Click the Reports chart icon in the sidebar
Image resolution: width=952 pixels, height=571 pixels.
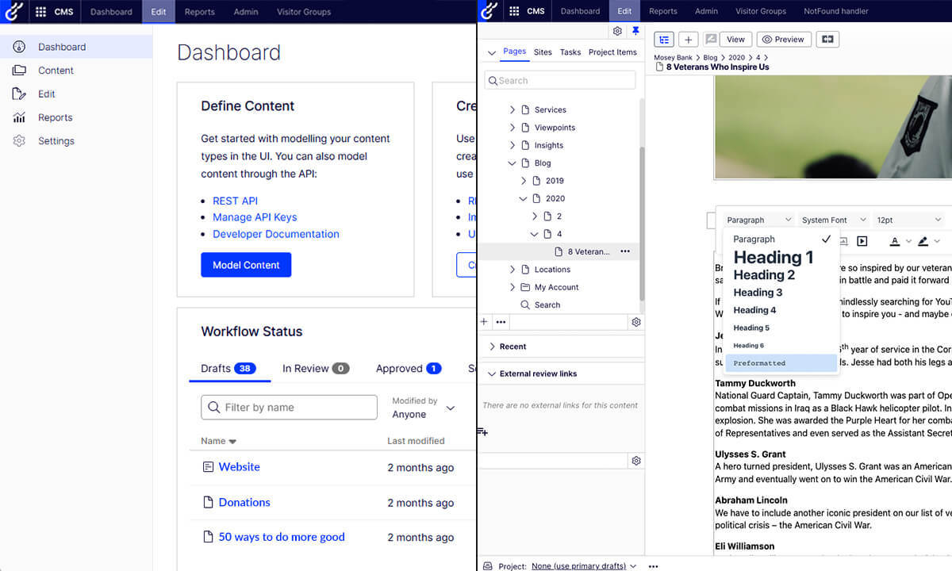[20, 117]
